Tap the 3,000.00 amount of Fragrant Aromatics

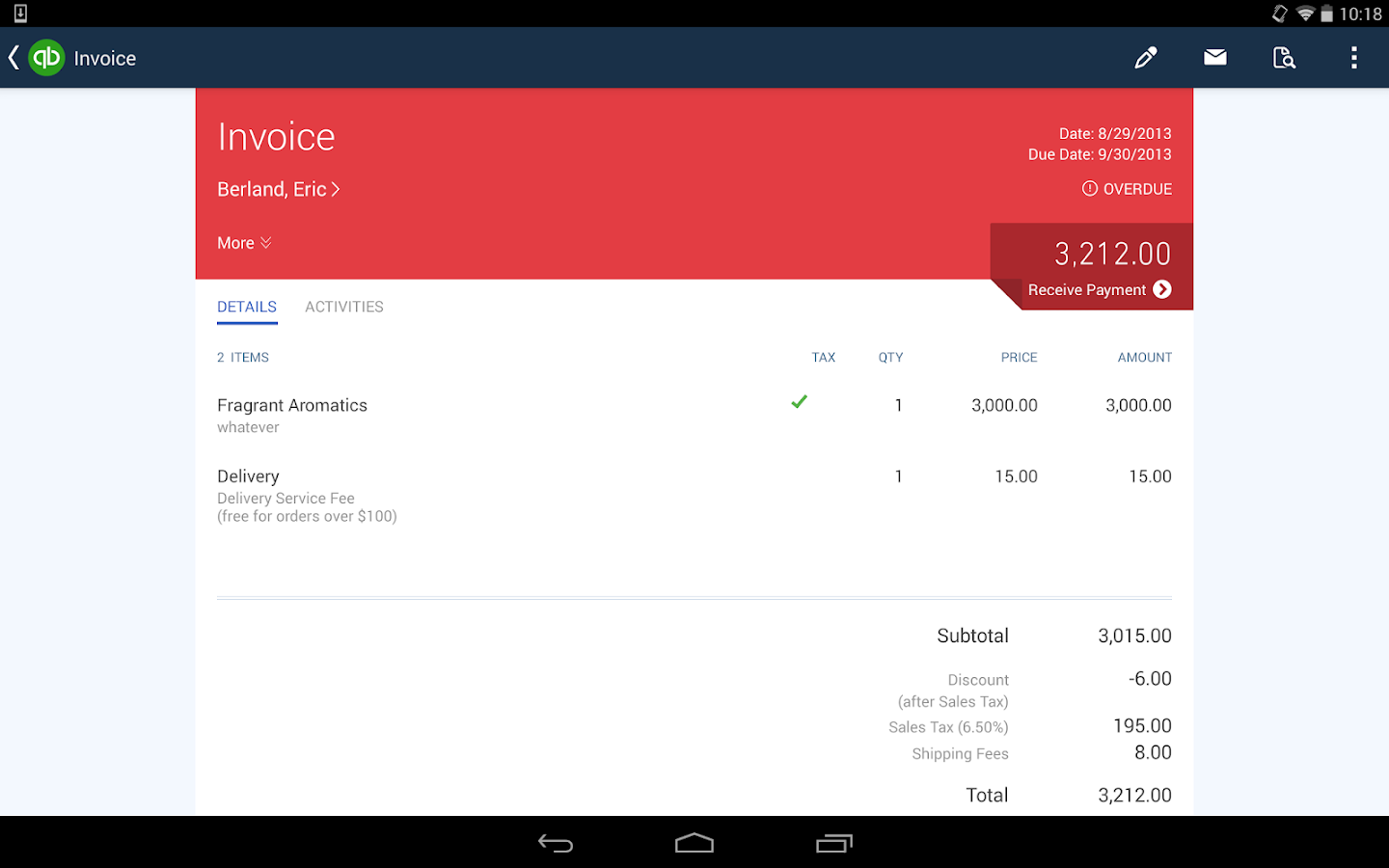point(1138,405)
